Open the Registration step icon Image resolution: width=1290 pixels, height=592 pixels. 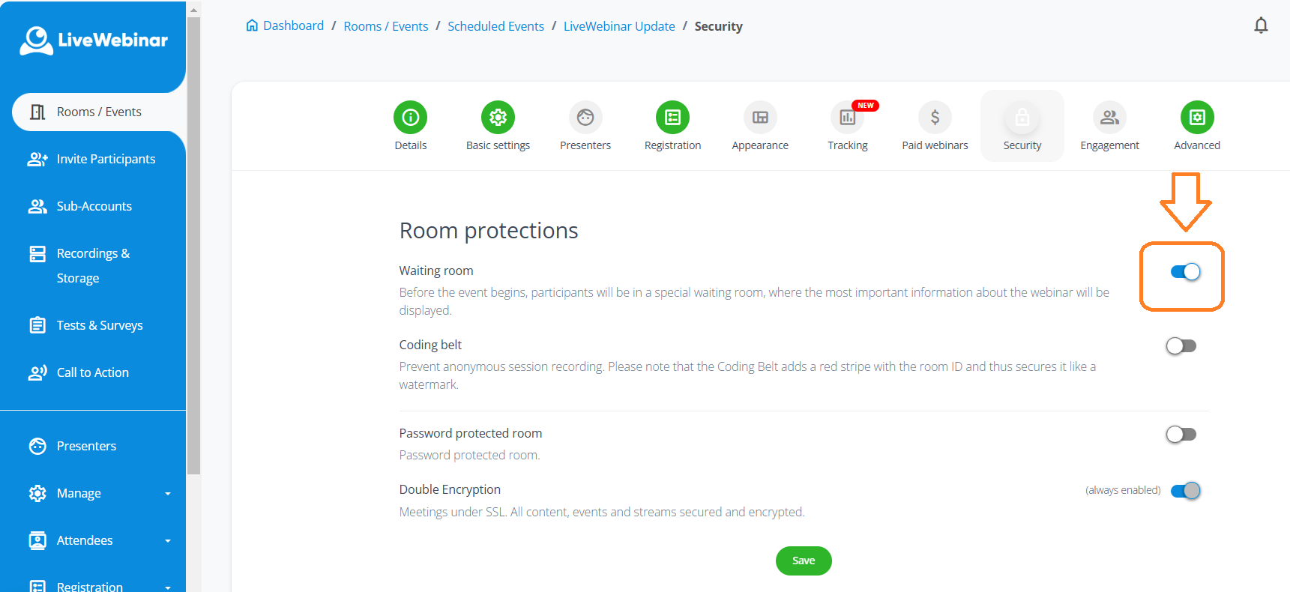pos(672,118)
